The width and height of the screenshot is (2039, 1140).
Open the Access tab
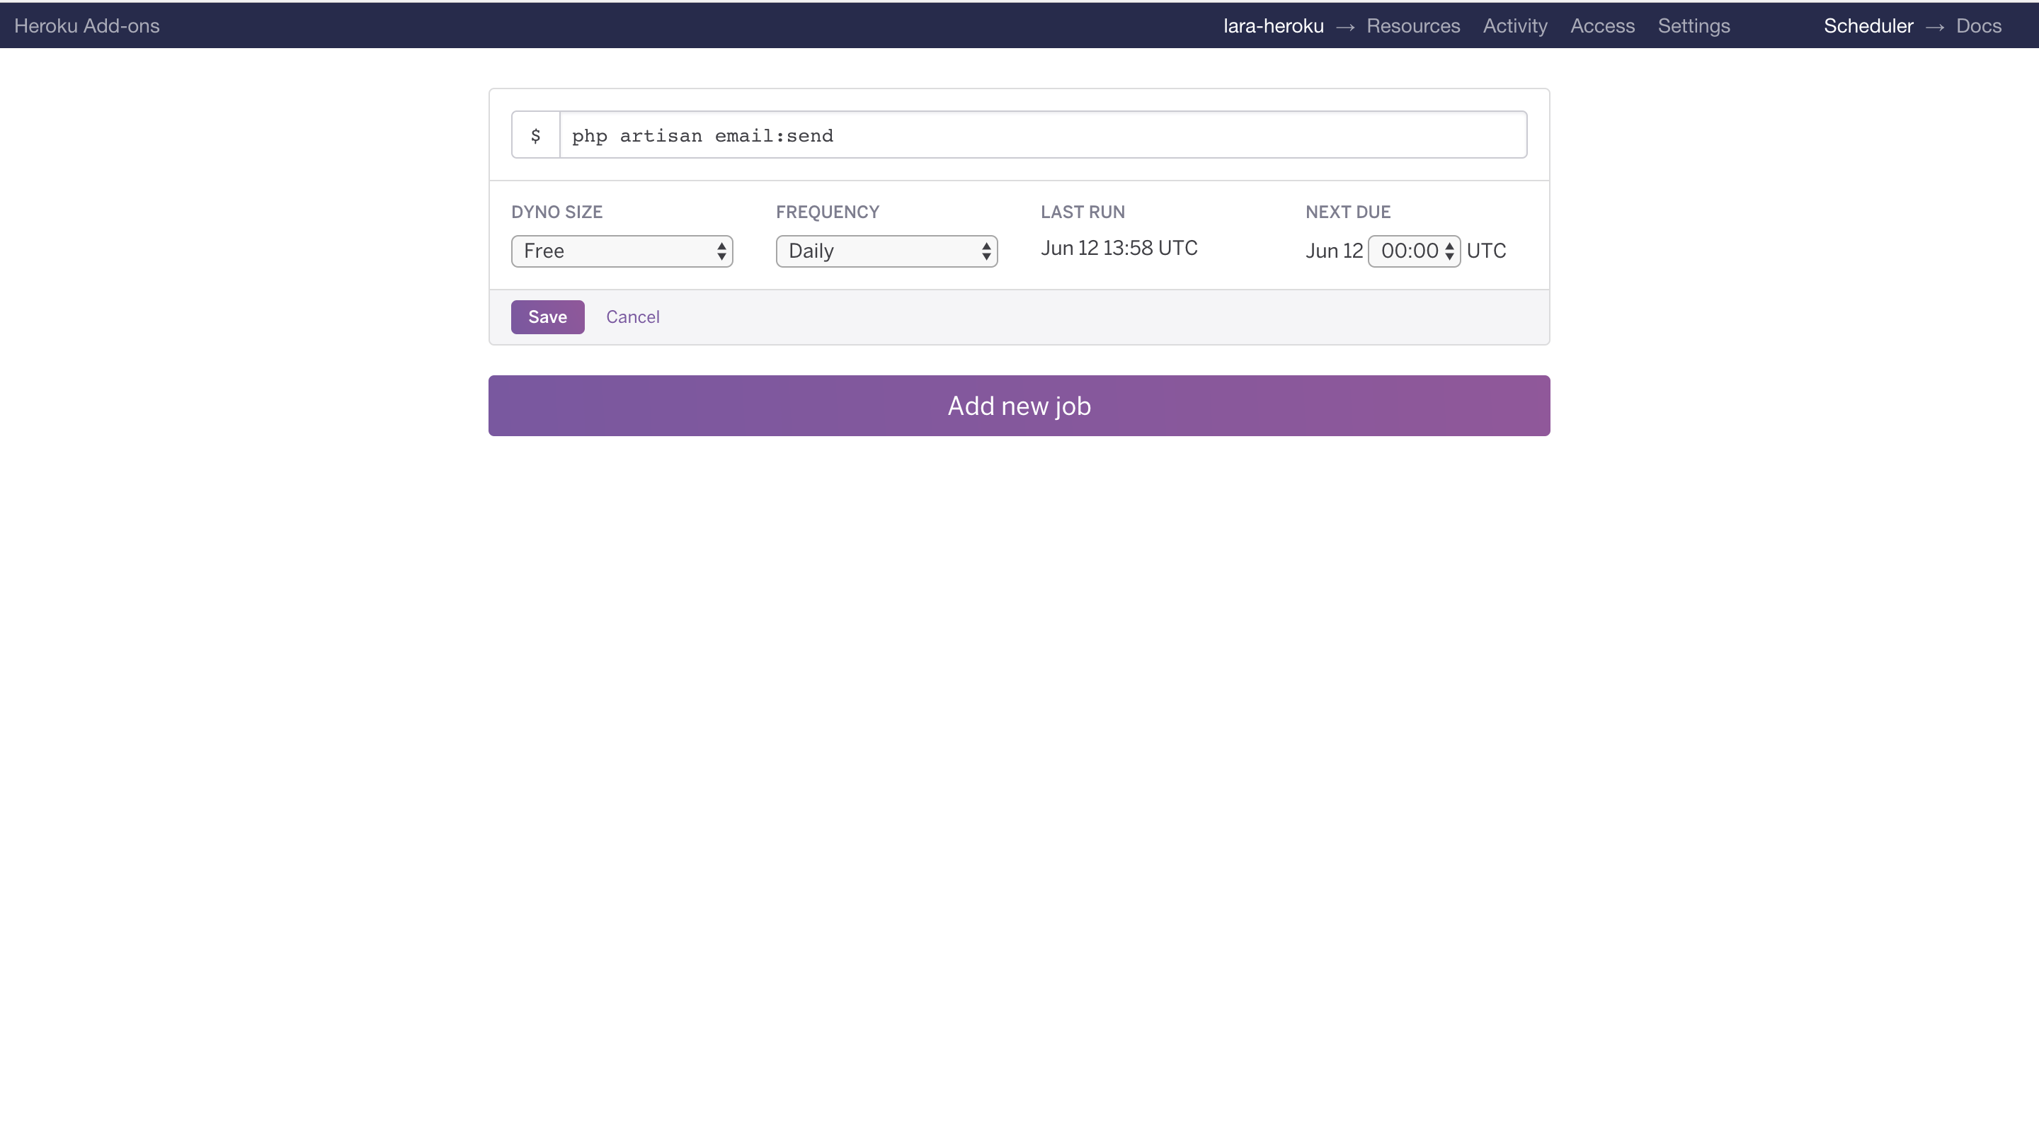click(1602, 26)
